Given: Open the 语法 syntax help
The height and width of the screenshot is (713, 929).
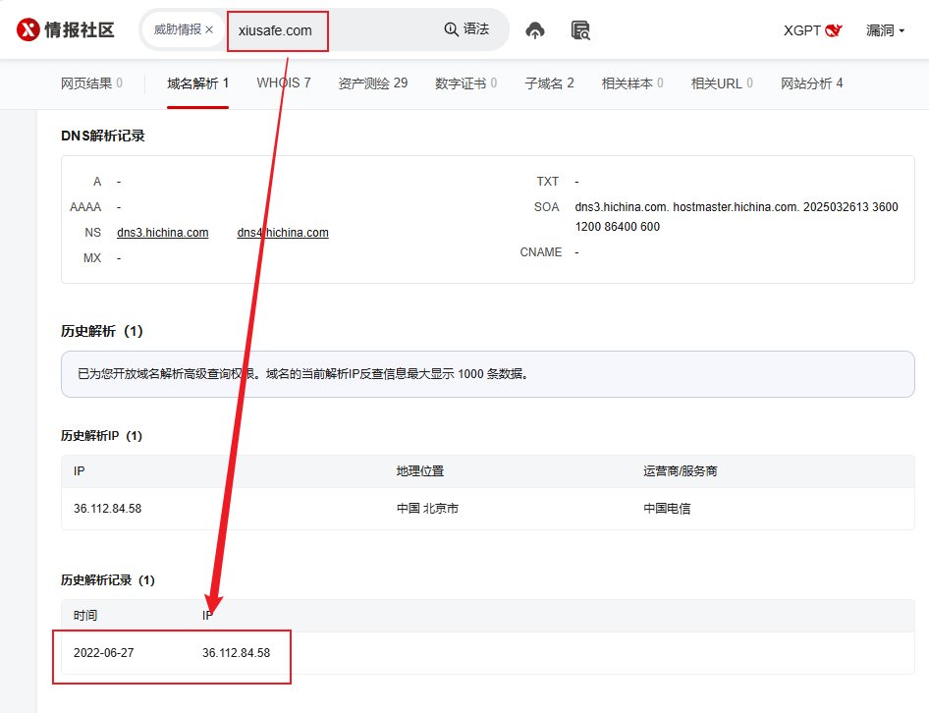Looking at the screenshot, I should (466, 29).
